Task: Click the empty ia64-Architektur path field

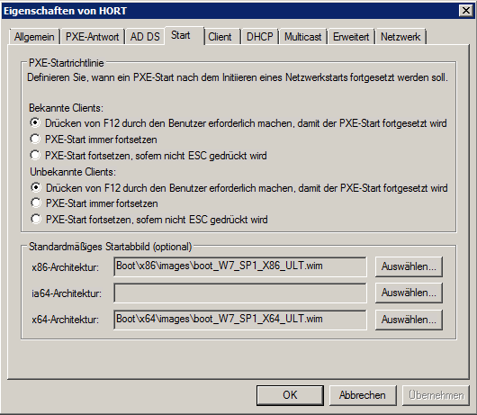Action: point(240,293)
